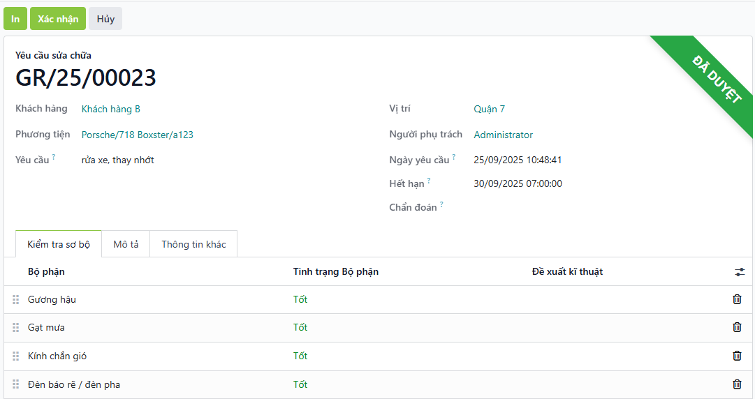
Task: Click drag handle of Gương hậu row
Action: tap(16, 300)
